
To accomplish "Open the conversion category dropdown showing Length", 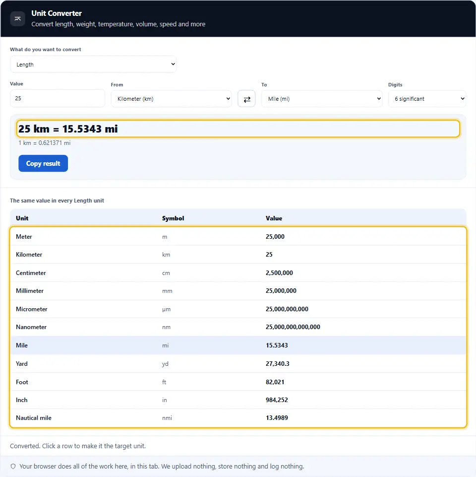I will click(x=93, y=64).
